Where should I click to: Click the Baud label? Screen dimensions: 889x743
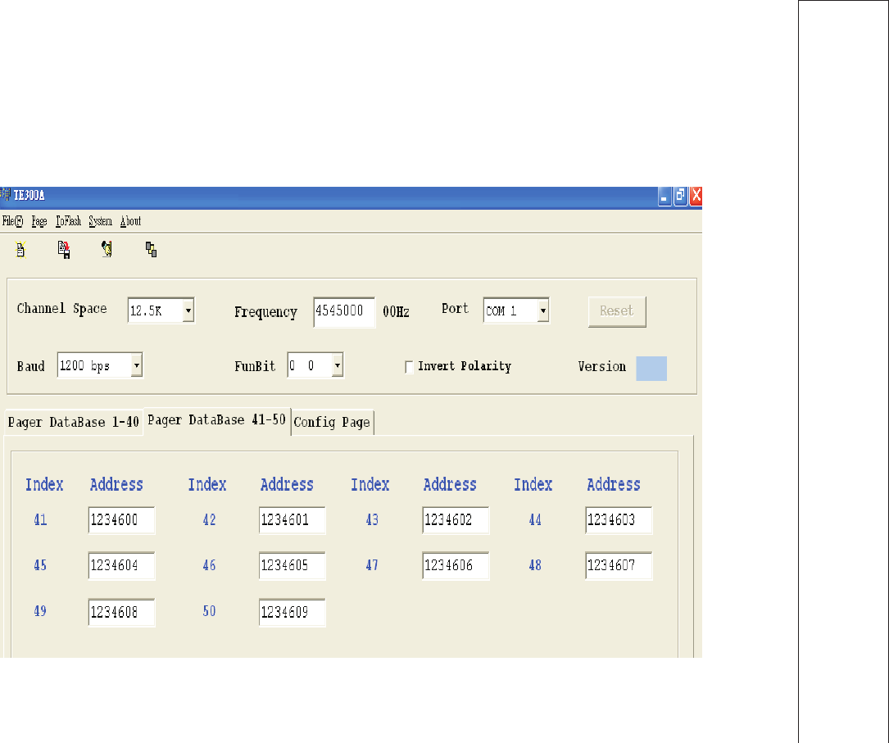click(x=30, y=367)
